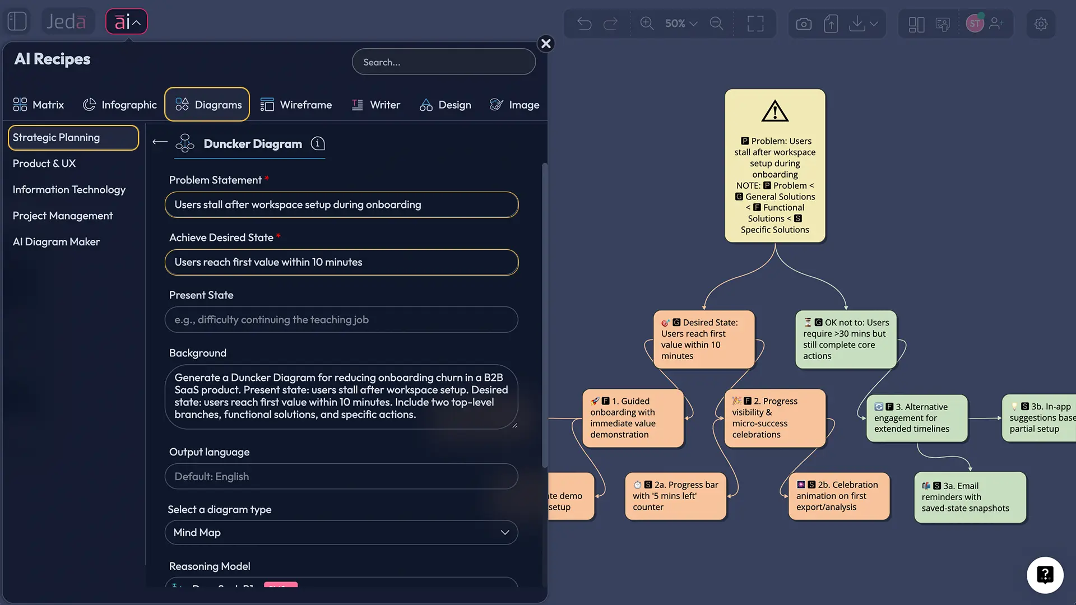The height and width of the screenshot is (605, 1076).
Task: Switch to the Wireframe tab
Action: coord(296,104)
